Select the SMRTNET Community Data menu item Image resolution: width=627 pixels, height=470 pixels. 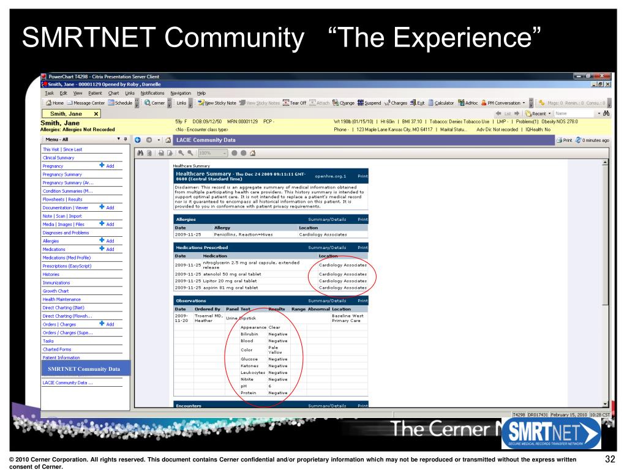86,368
